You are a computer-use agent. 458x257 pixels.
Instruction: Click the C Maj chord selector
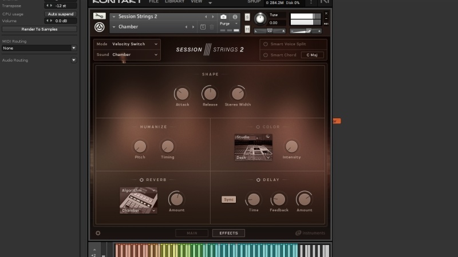point(312,55)
